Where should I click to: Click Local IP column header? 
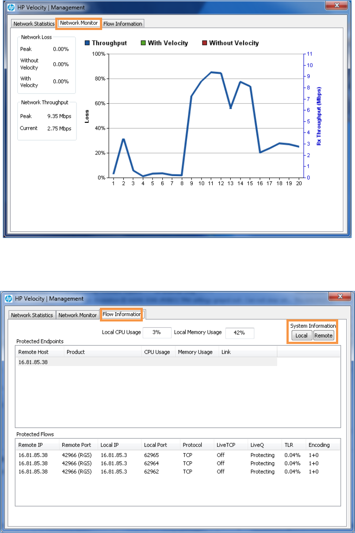point(120,445)
